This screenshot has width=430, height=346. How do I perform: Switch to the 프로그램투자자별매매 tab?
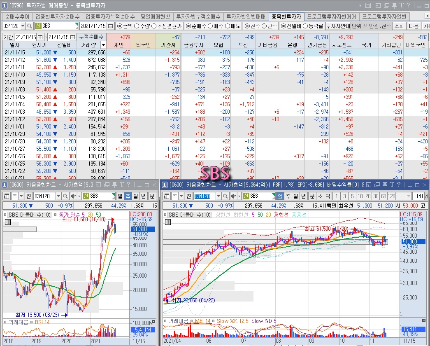[x=331, y=16]
